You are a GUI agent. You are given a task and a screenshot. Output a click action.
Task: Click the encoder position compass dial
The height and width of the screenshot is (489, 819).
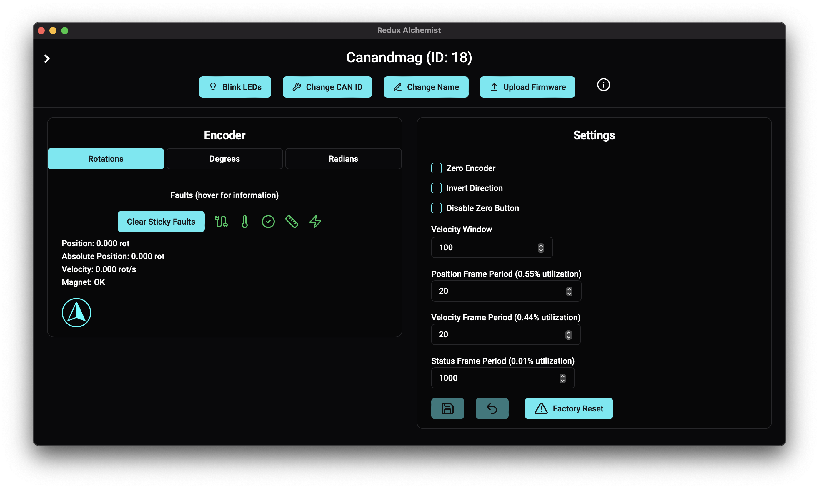click(76, 313)
